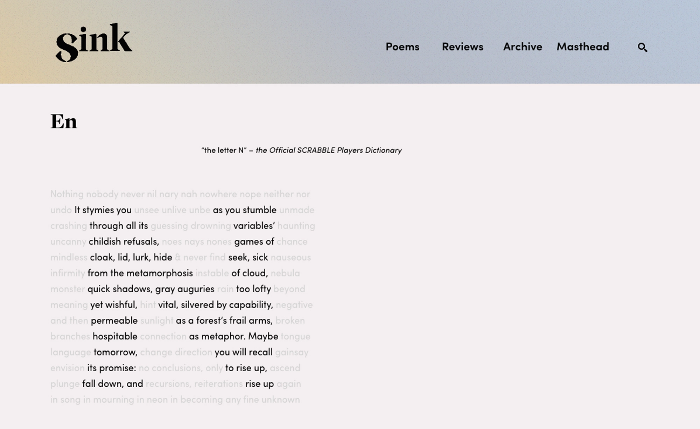Click the navigation bar Poems icon

pyautogui.click(x=402, y=47)
